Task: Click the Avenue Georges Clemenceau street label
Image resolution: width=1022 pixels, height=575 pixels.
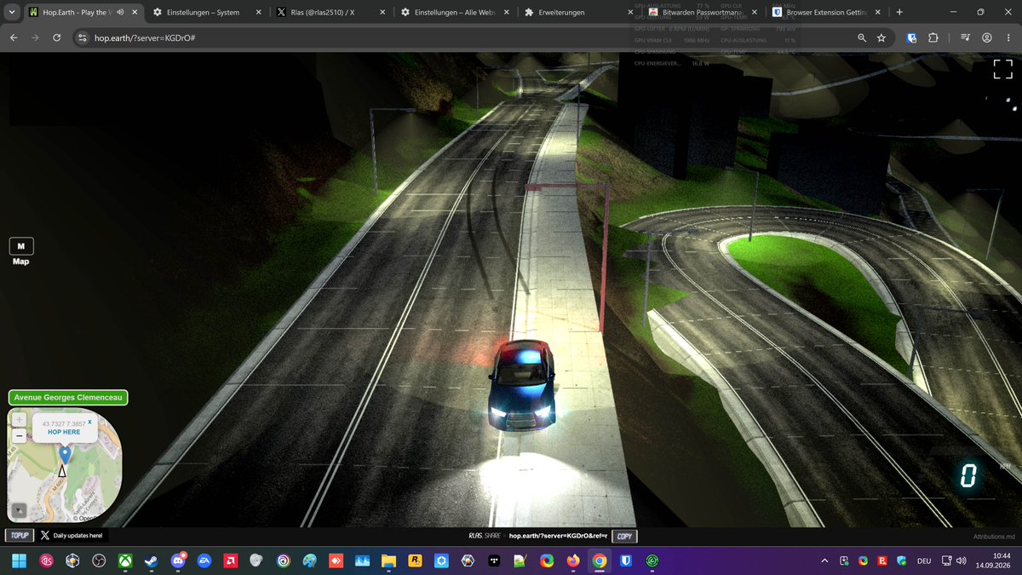Action: [x=68, y=398]
